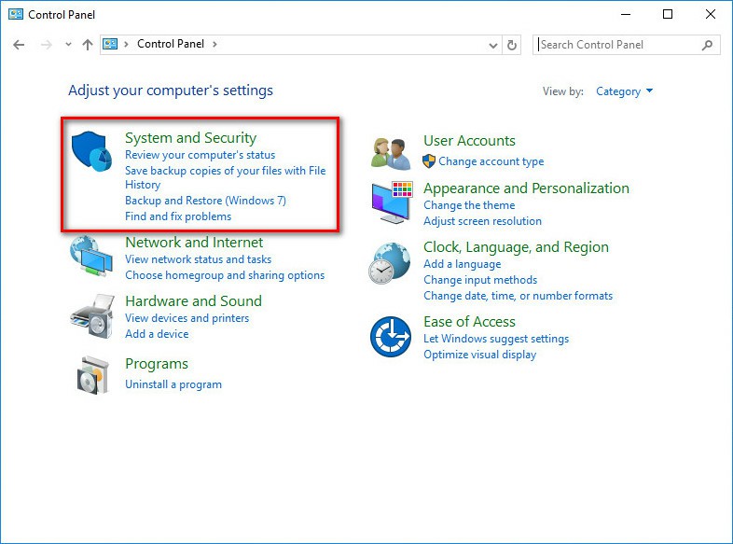
Task: Close the Control Panel window
Action: point(710,15)
